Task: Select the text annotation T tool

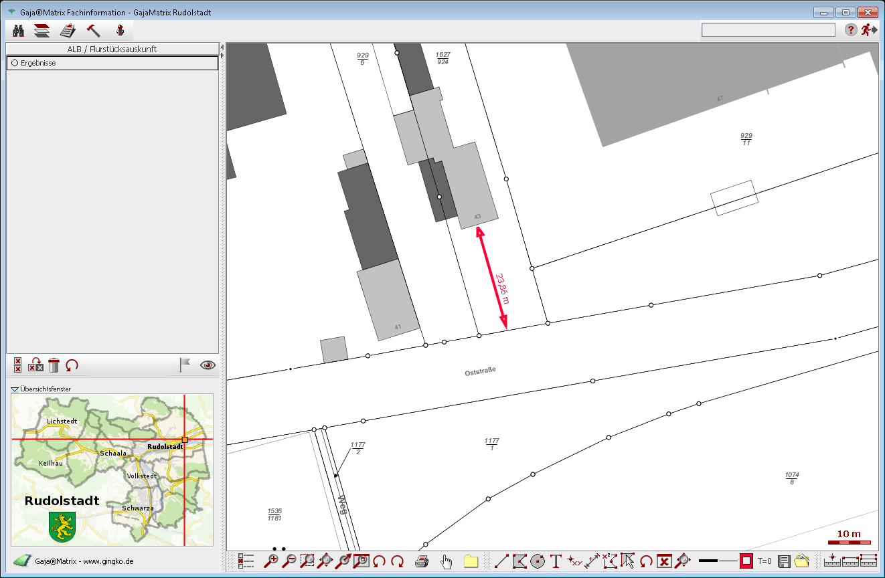Action: coord(555,561)
